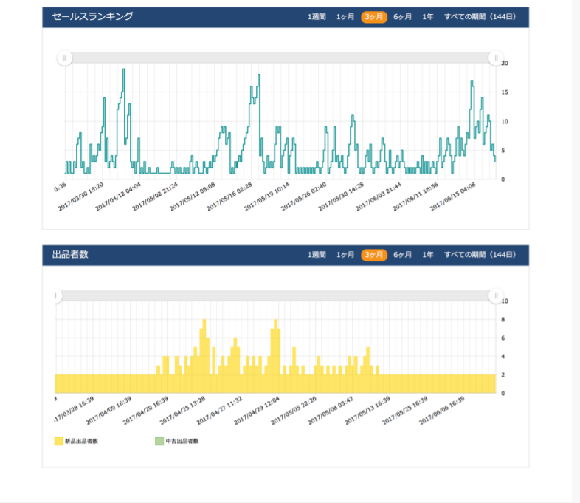
Task: Click highlighted 3ヶ月 in セールスランキング panel
Action: point(374,16)
